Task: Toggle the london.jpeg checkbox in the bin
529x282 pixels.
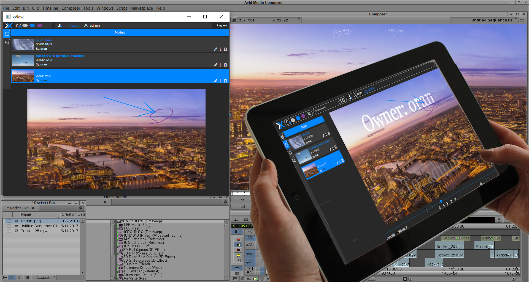Action: (9, 221)
